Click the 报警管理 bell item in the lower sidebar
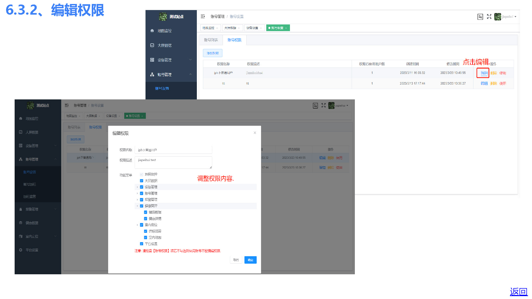 click(32, 209)
